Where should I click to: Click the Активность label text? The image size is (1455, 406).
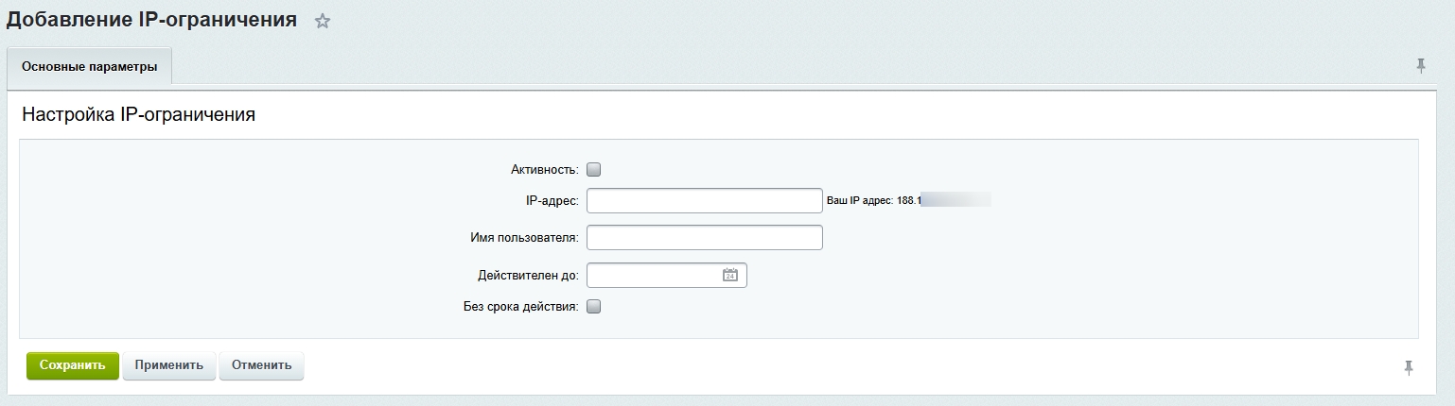point(544,170)
